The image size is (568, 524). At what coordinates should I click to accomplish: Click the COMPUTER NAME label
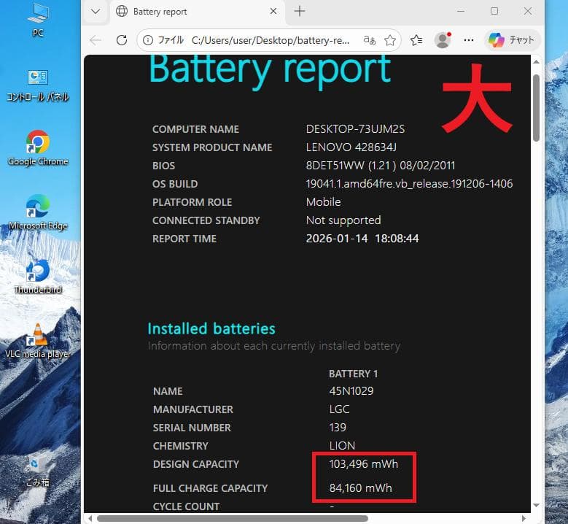click(195, 129)
